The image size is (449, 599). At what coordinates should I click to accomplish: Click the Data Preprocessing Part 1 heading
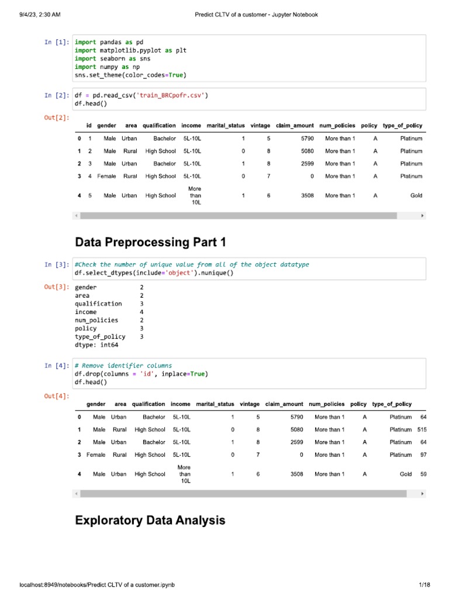(150, 242)
